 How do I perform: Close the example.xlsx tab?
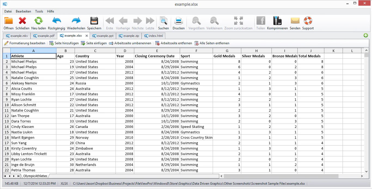point(87,36)
